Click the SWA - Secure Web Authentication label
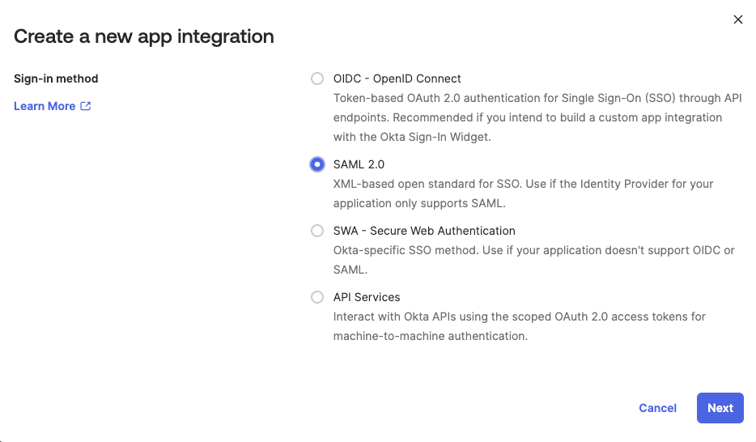This screenshot has width=756, height=442. [424, 231]
